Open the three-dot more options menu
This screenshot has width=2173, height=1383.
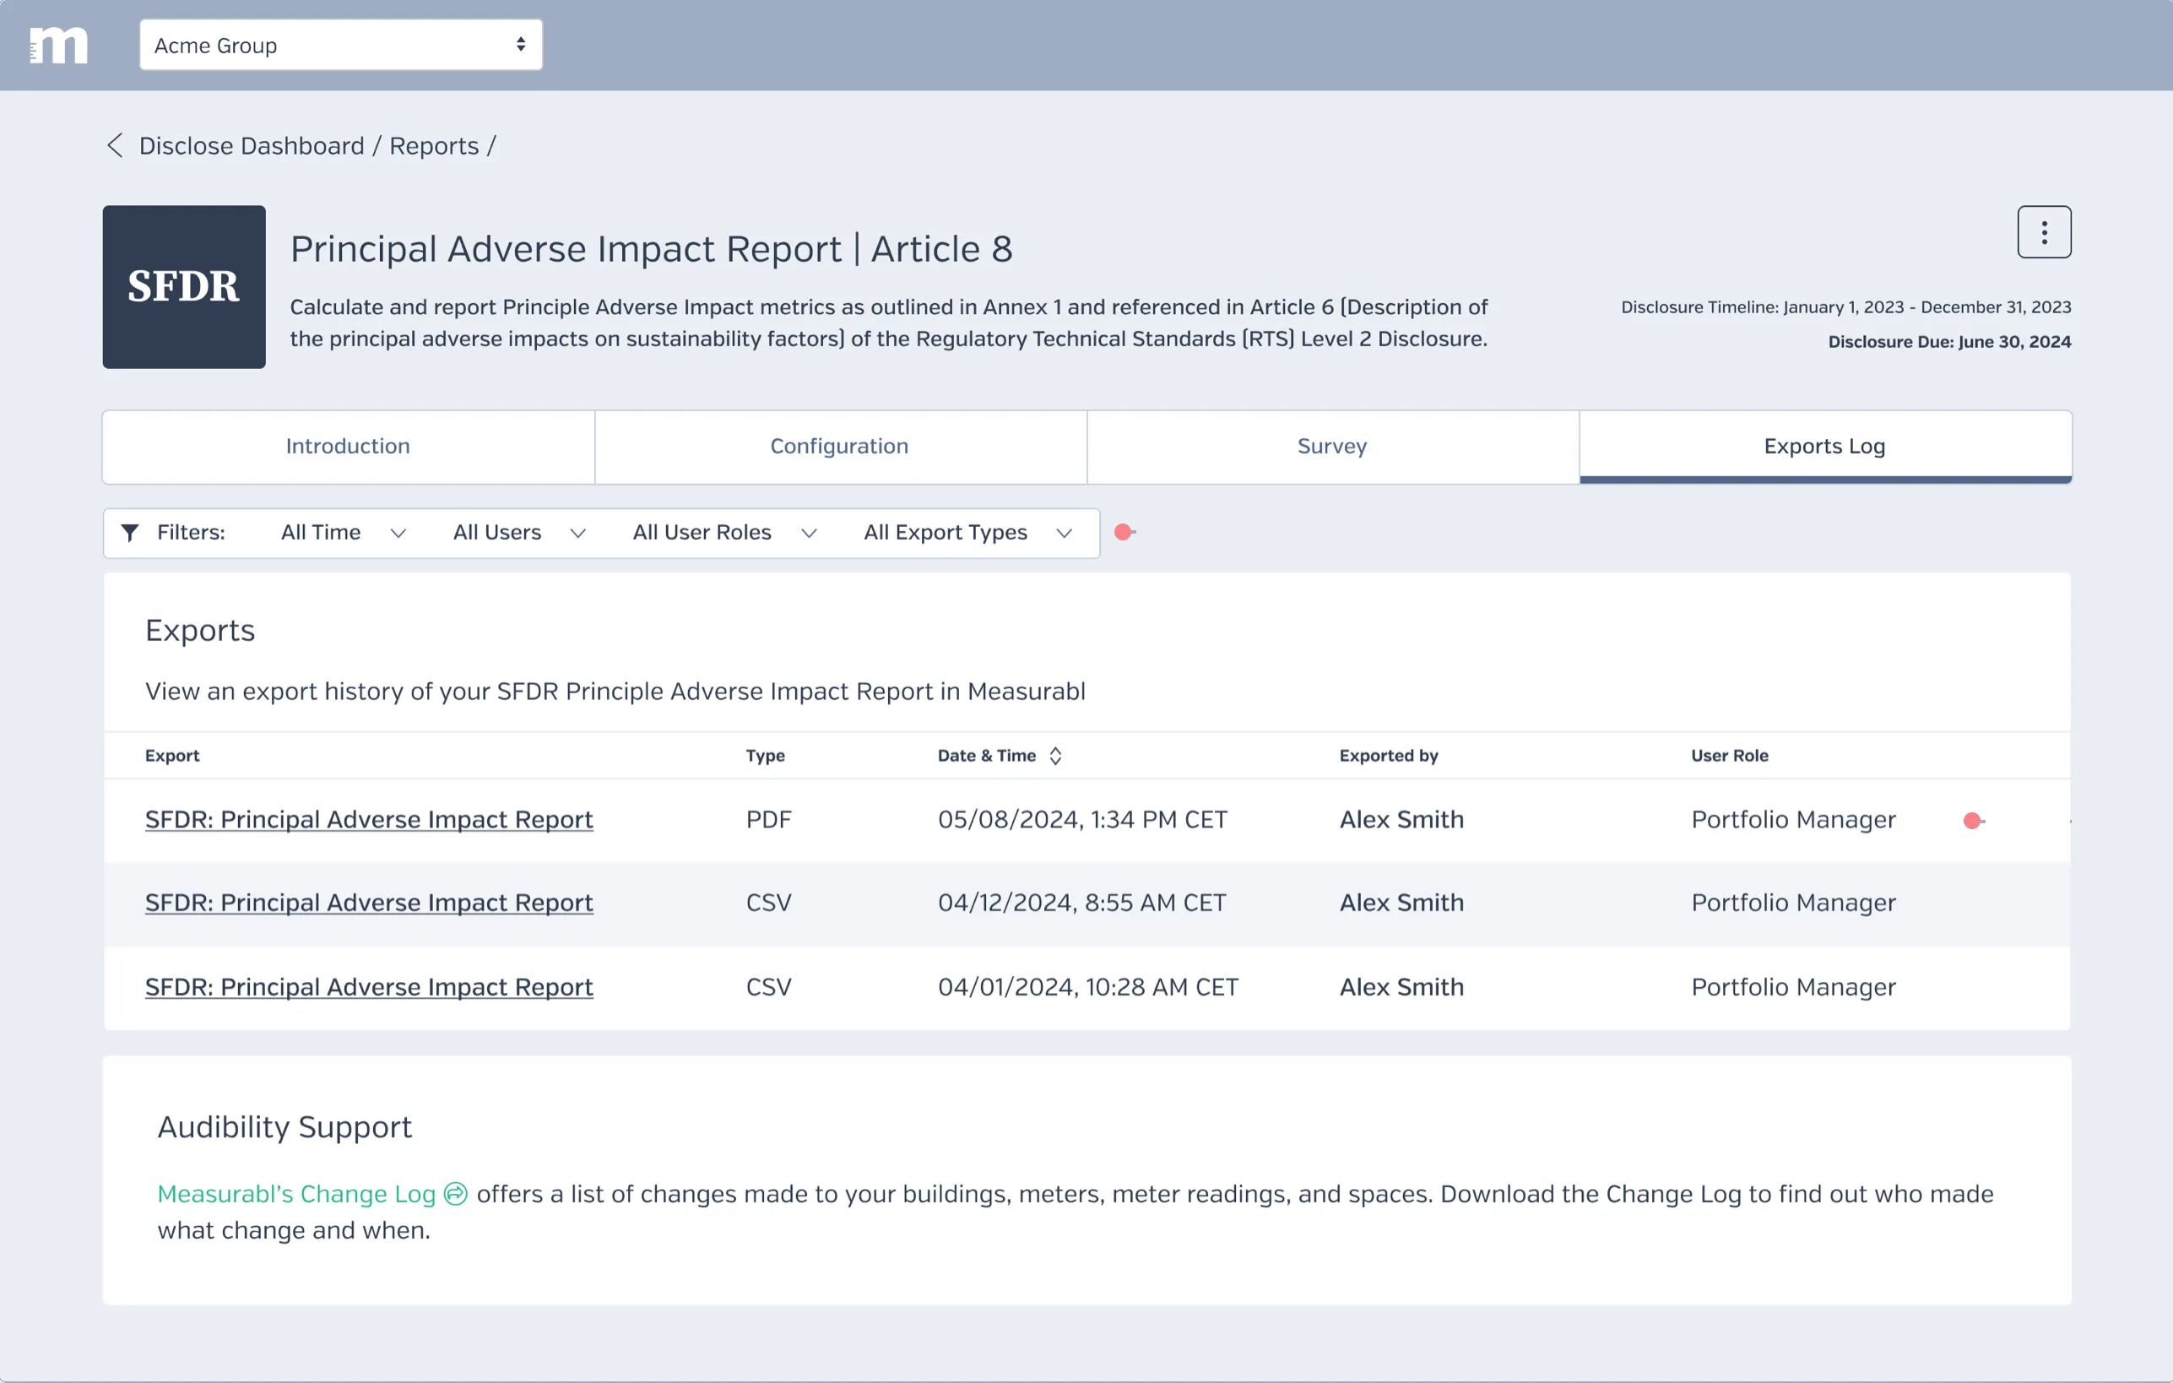(x=2044, y=232)
